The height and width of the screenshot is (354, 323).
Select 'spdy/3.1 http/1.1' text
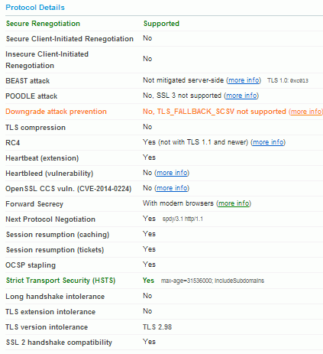[182, 219]
